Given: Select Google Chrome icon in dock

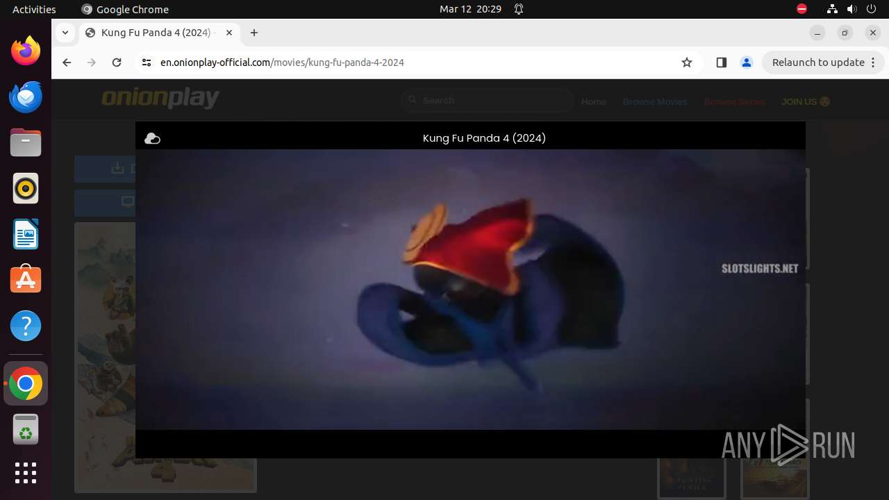Looking at the screenshot, I should coord(26,383).
